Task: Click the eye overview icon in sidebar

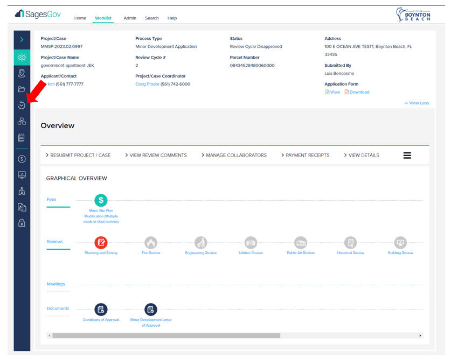Action: click(x=22, y=57)
